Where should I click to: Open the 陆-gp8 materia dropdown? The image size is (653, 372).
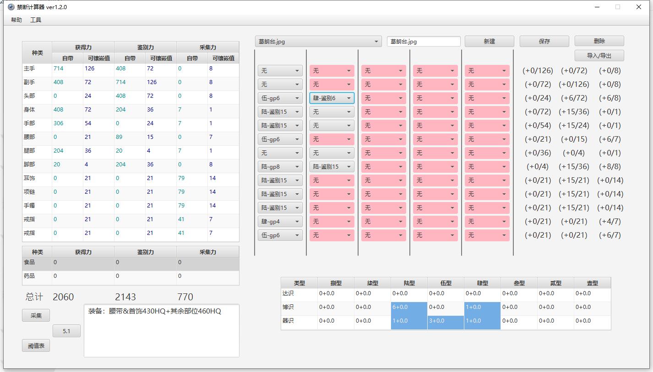(280, 167)
